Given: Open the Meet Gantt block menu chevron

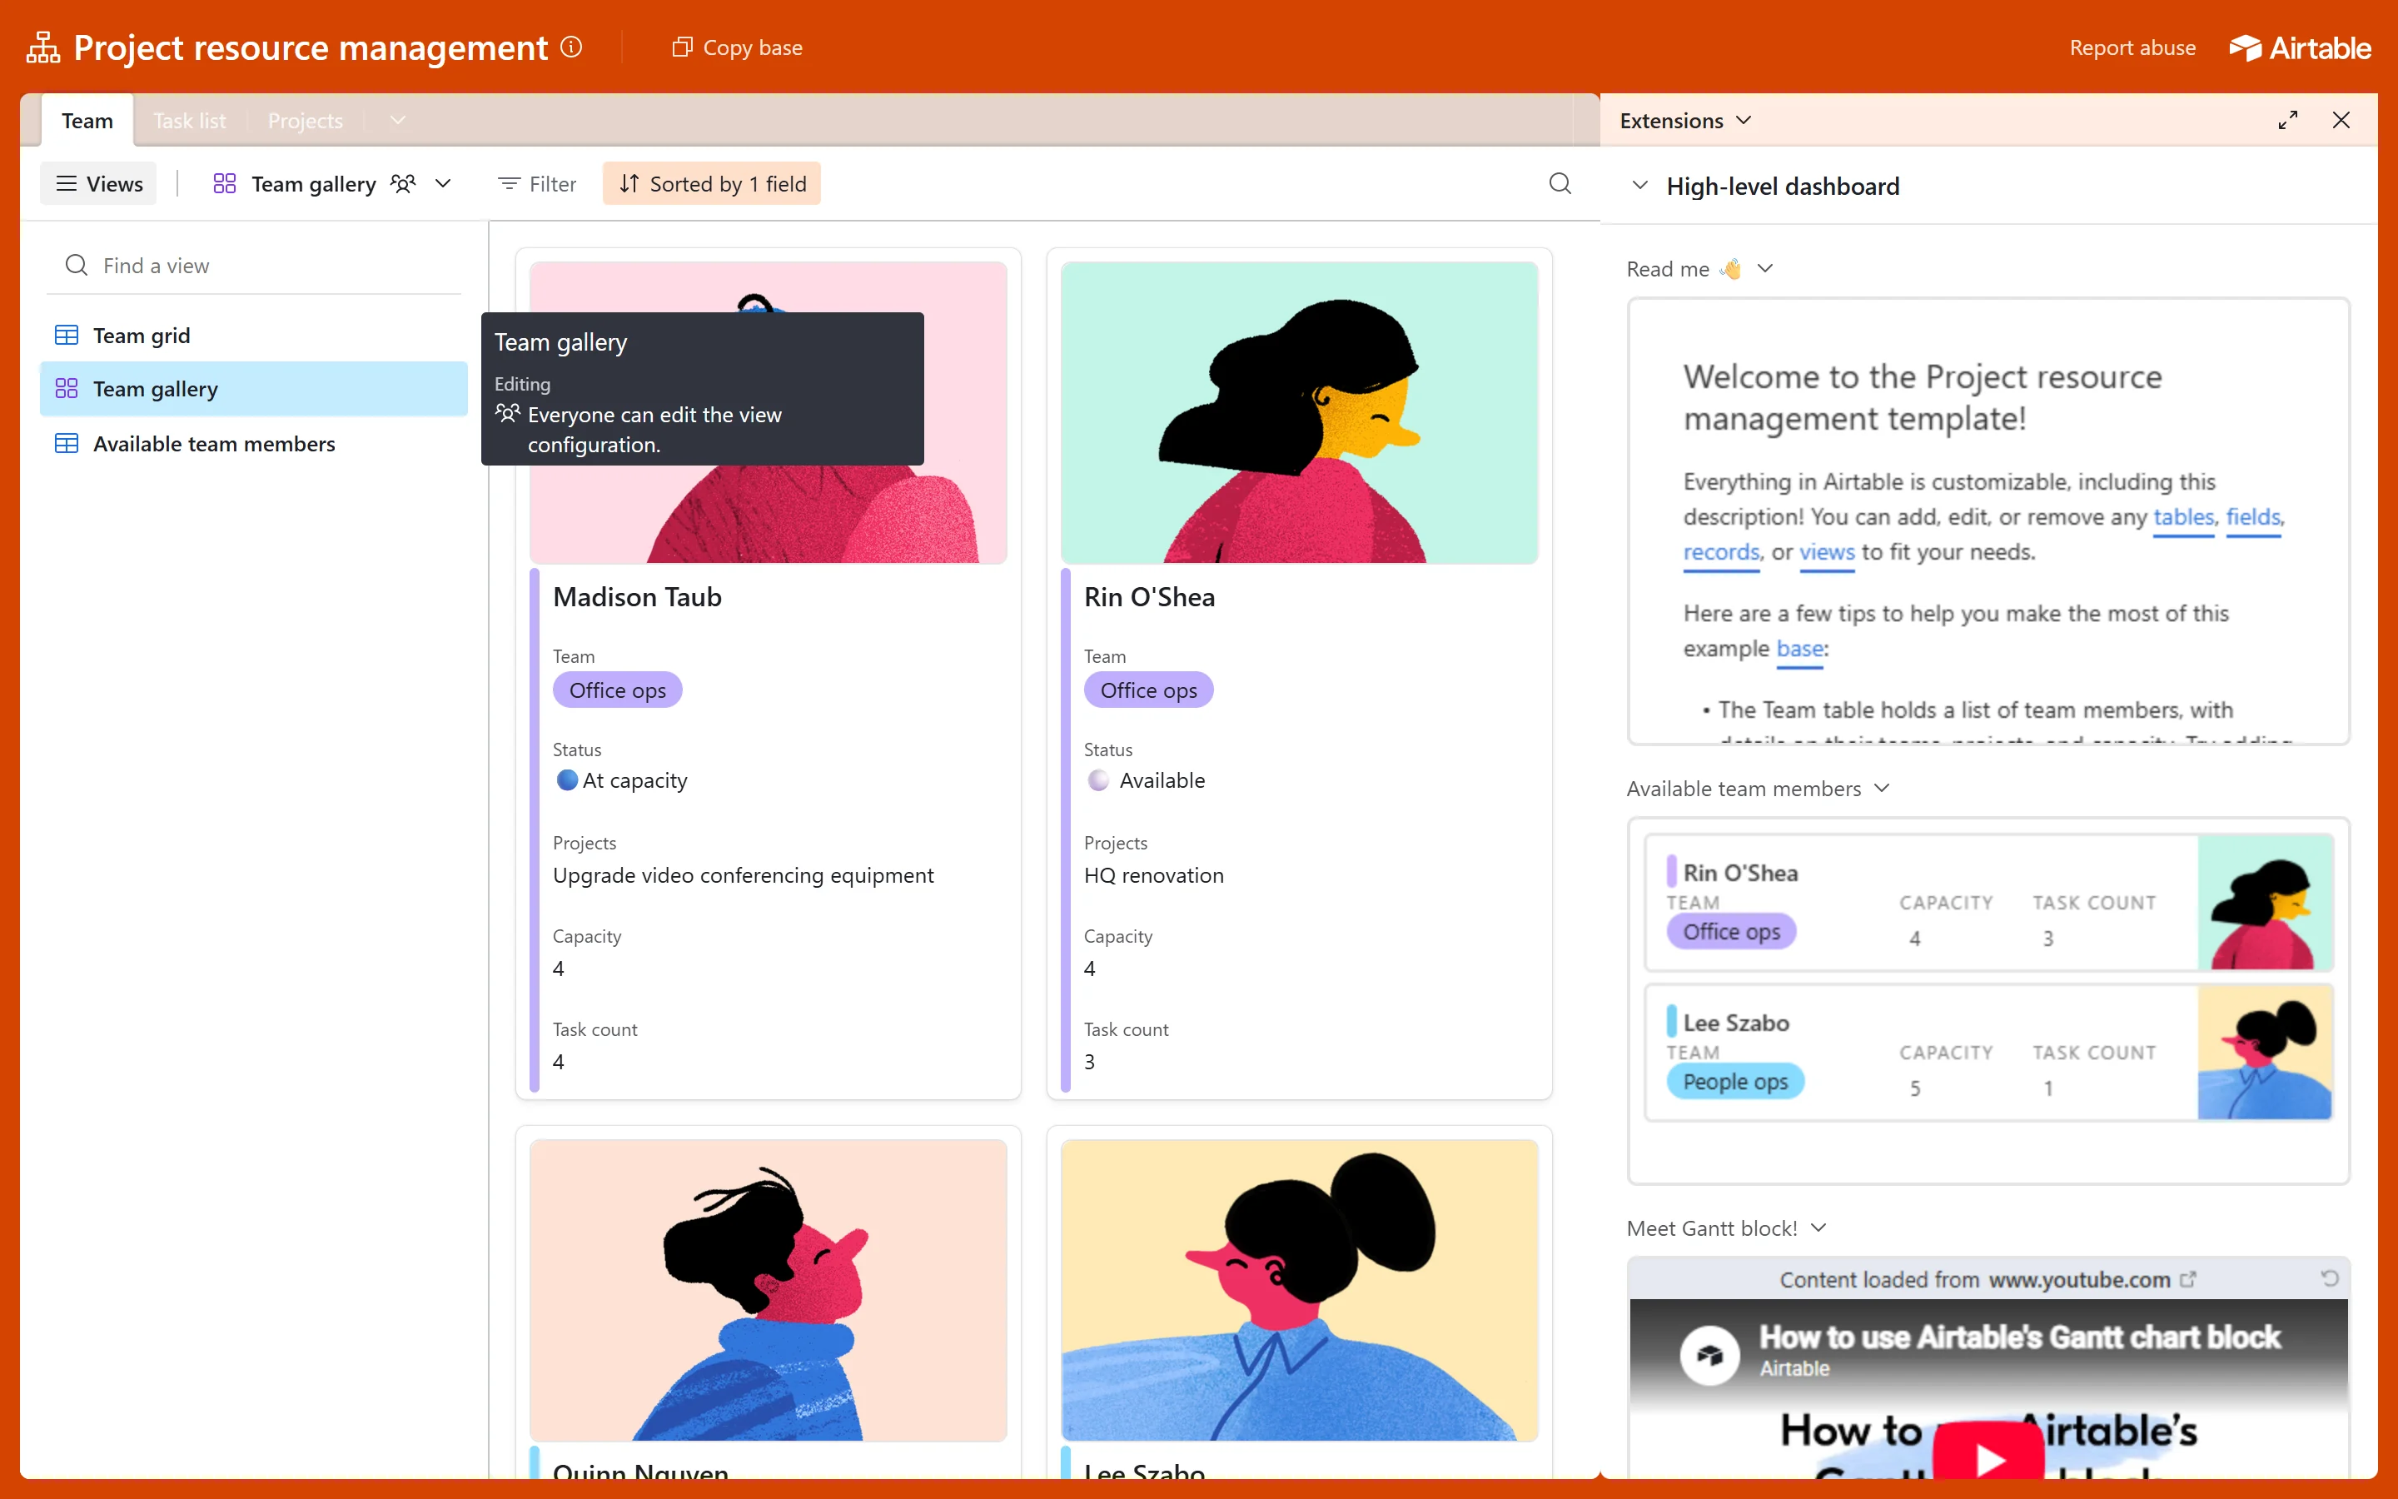Looking at the screenshot, I should pyautogui.click(x=1818, y=1228).
